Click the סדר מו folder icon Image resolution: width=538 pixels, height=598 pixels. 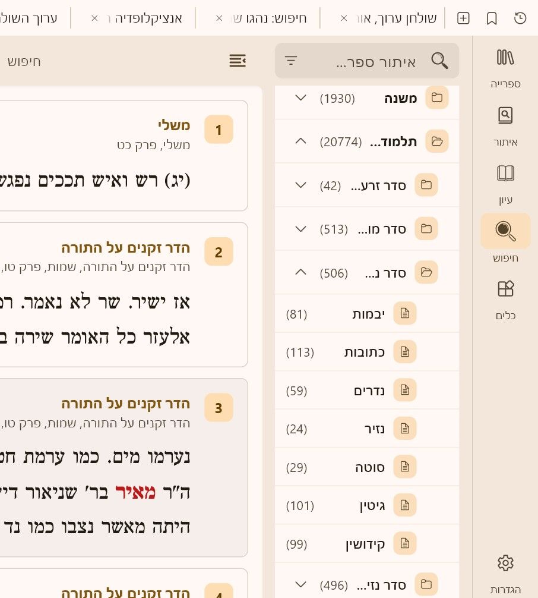pyautogui.click(x=426, y=229)
